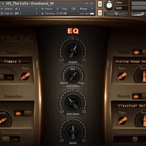Toggle the Reverb ON switch
This screenshot has width=146, height=146.
pyautogui.click(x=139, y=97)
